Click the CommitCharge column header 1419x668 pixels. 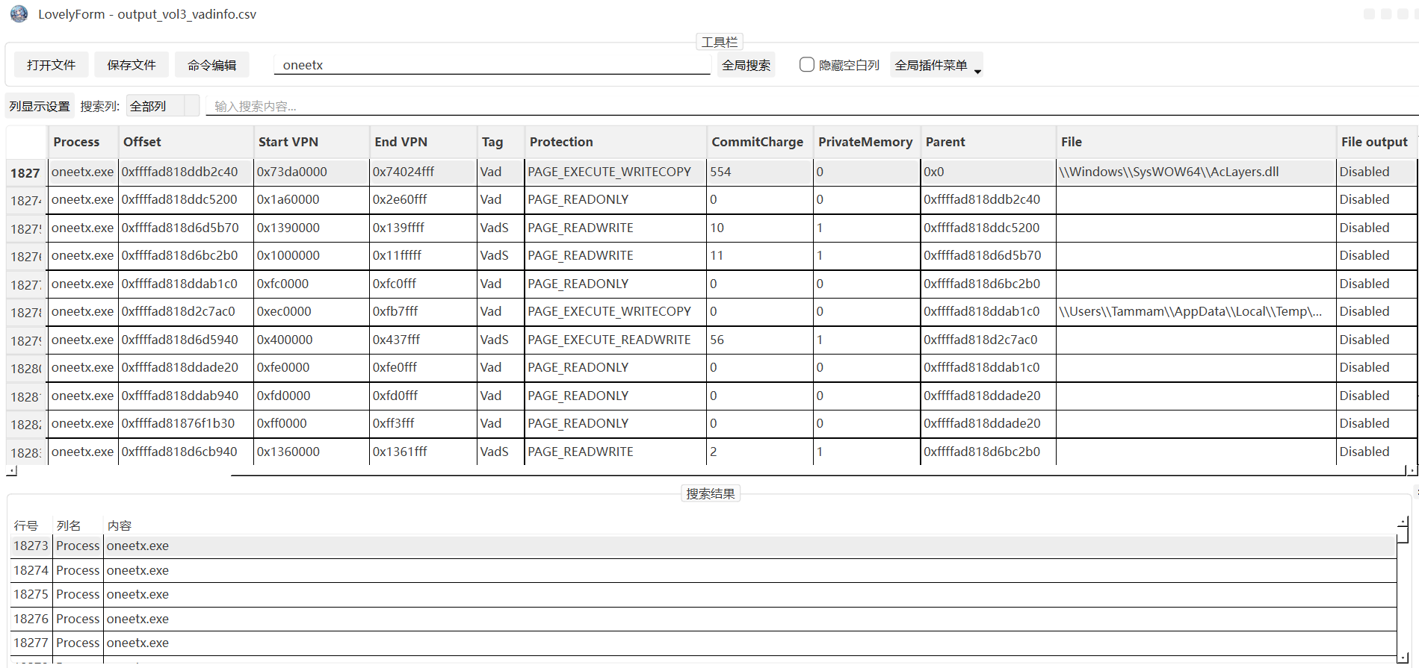tap(760, 142)
